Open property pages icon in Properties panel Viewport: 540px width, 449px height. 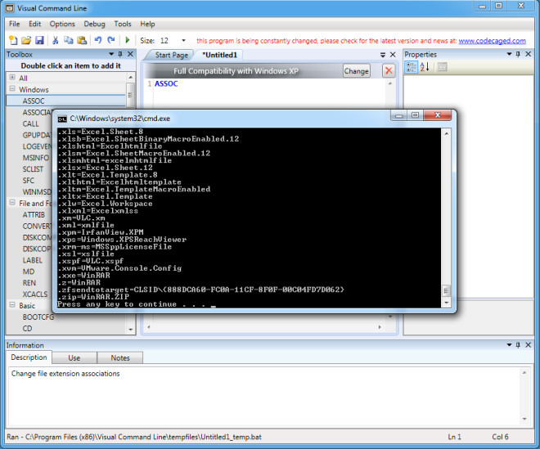(442, 67)
